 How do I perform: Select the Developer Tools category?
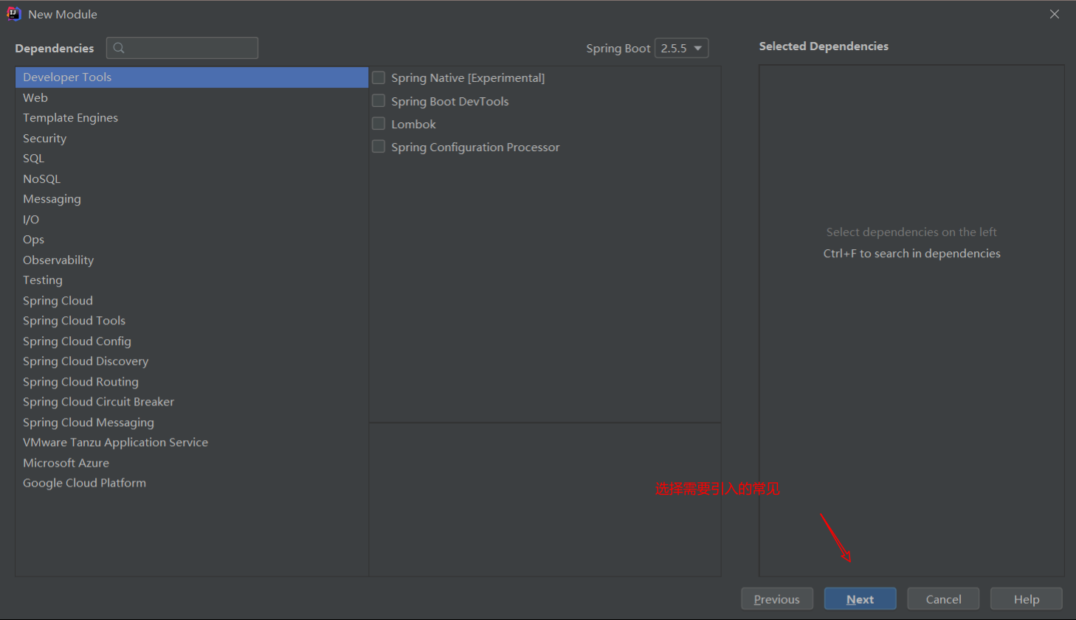192,77
